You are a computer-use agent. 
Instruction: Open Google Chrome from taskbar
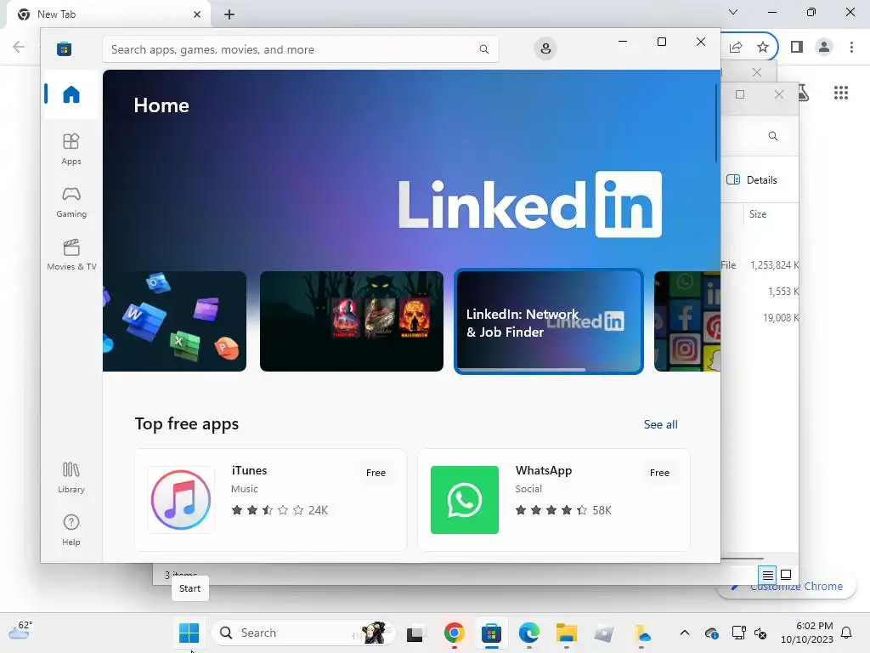click(x=454, y=633)
